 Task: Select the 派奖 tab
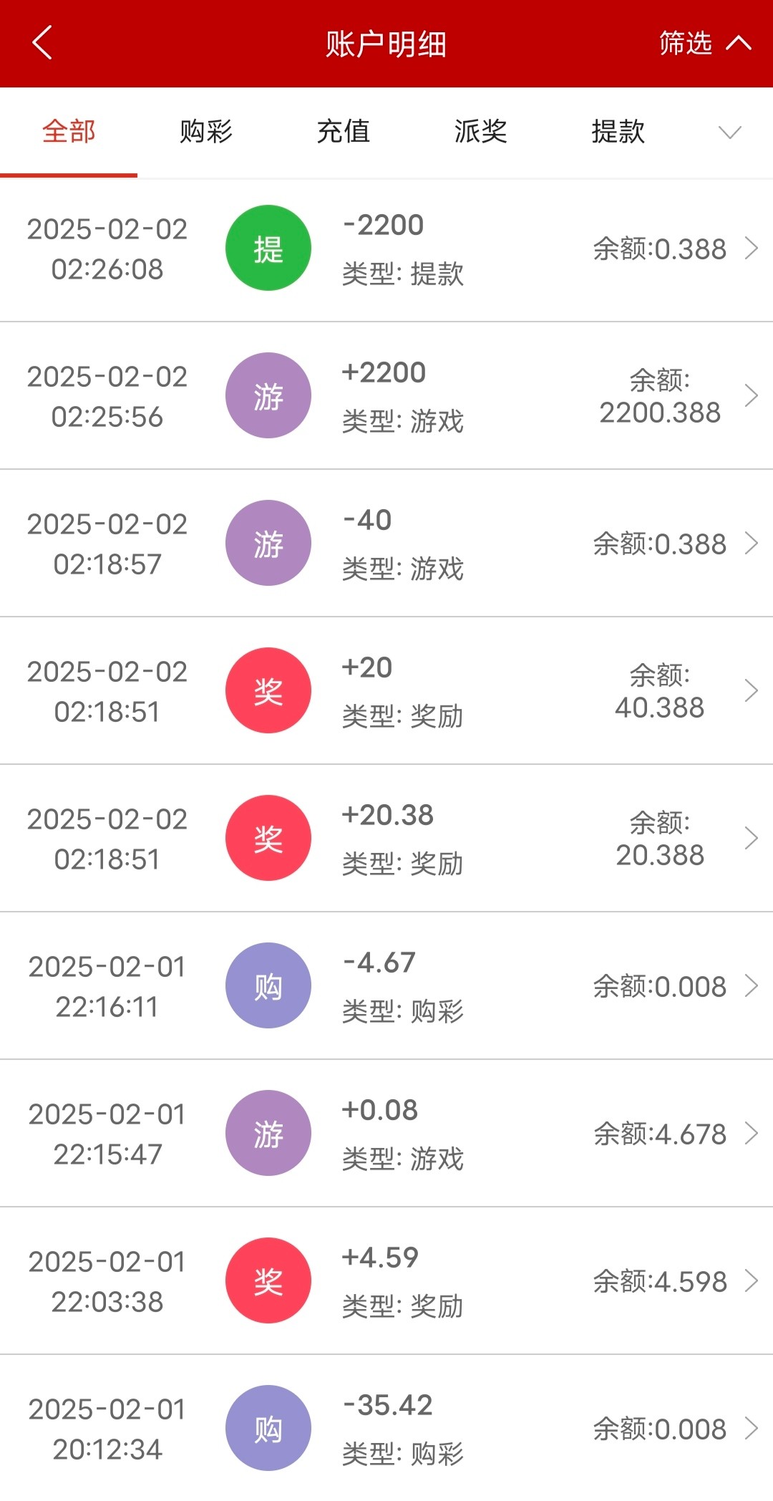[481, 132]
